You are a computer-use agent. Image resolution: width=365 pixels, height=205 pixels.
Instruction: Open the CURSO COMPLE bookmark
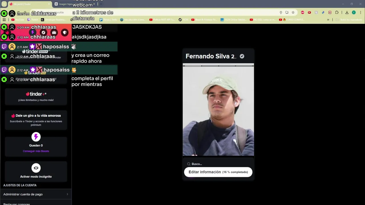point(292,20)
